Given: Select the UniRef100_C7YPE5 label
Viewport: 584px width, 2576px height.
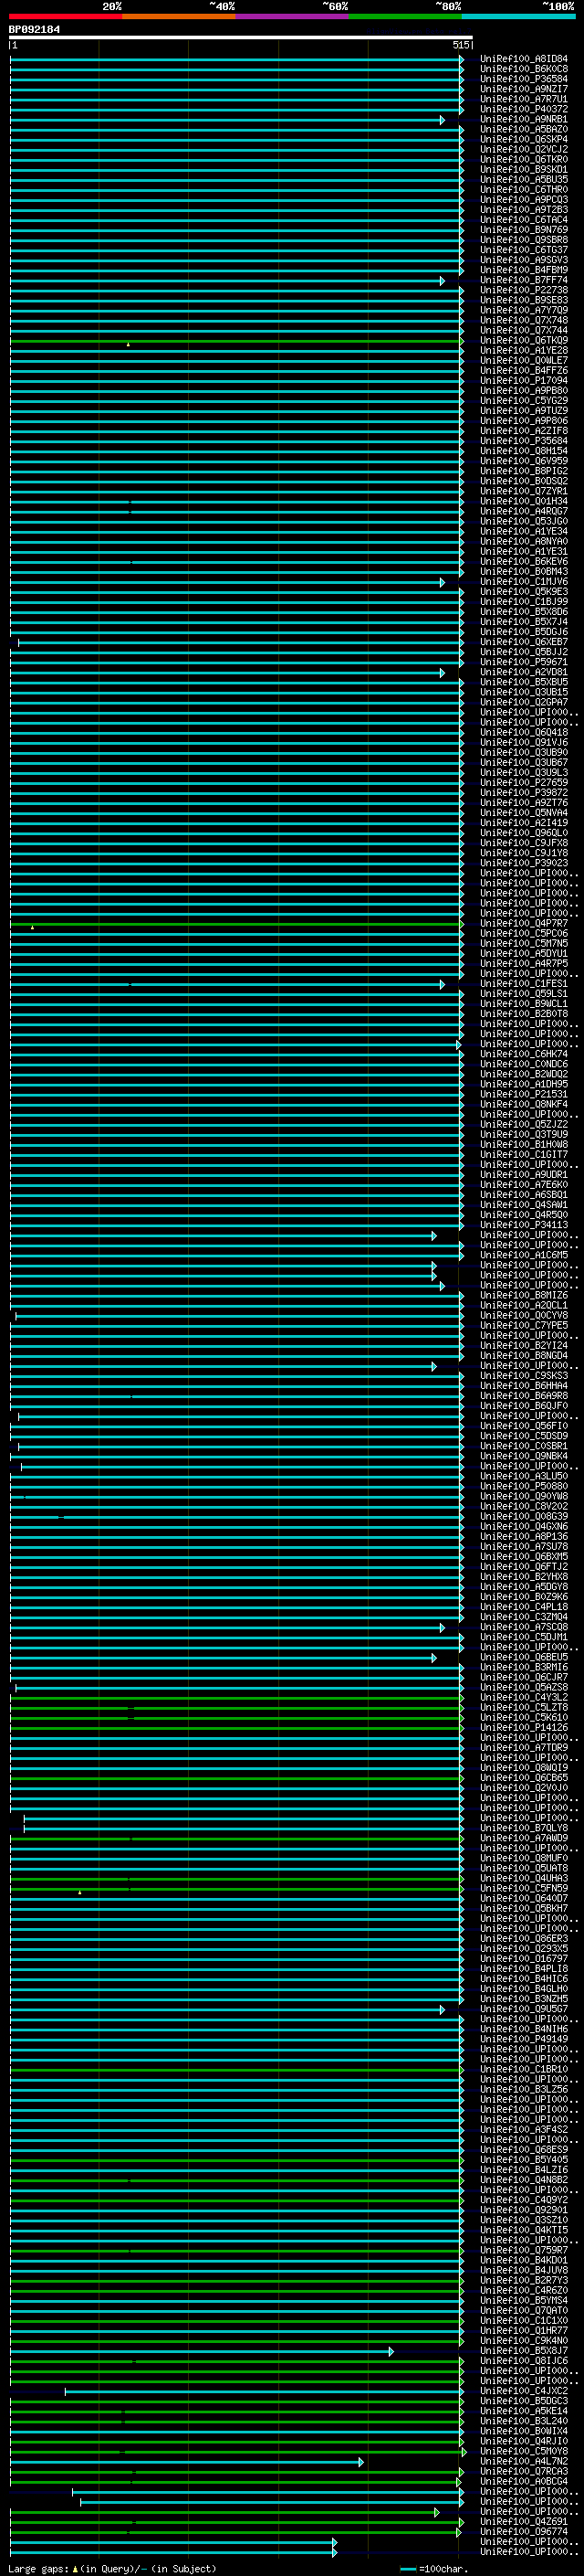Looking at the screenshot, I should click(x=523, y=1326).
